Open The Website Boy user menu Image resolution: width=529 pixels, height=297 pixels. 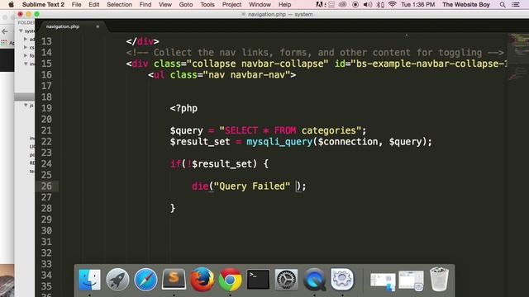click(466, 4)
